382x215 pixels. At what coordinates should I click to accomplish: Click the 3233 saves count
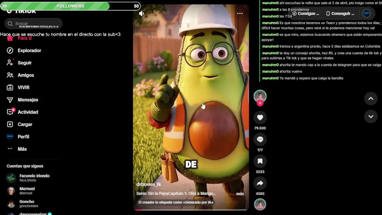260,172
